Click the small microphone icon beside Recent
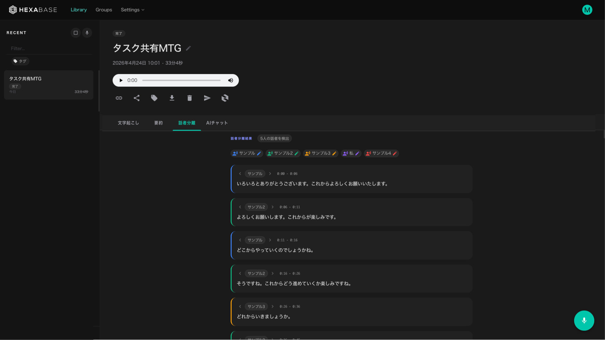Screen dimensions: 605x340 tap(87, 33)
